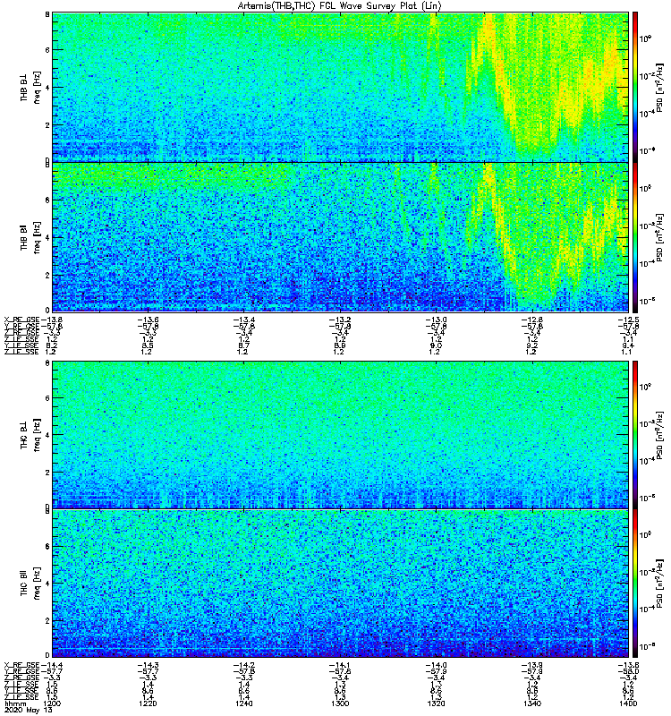This screenshot has width=671, height=716.
Task: Select the THC B-parallel spectrogram panel
Action: pos(341,584)
